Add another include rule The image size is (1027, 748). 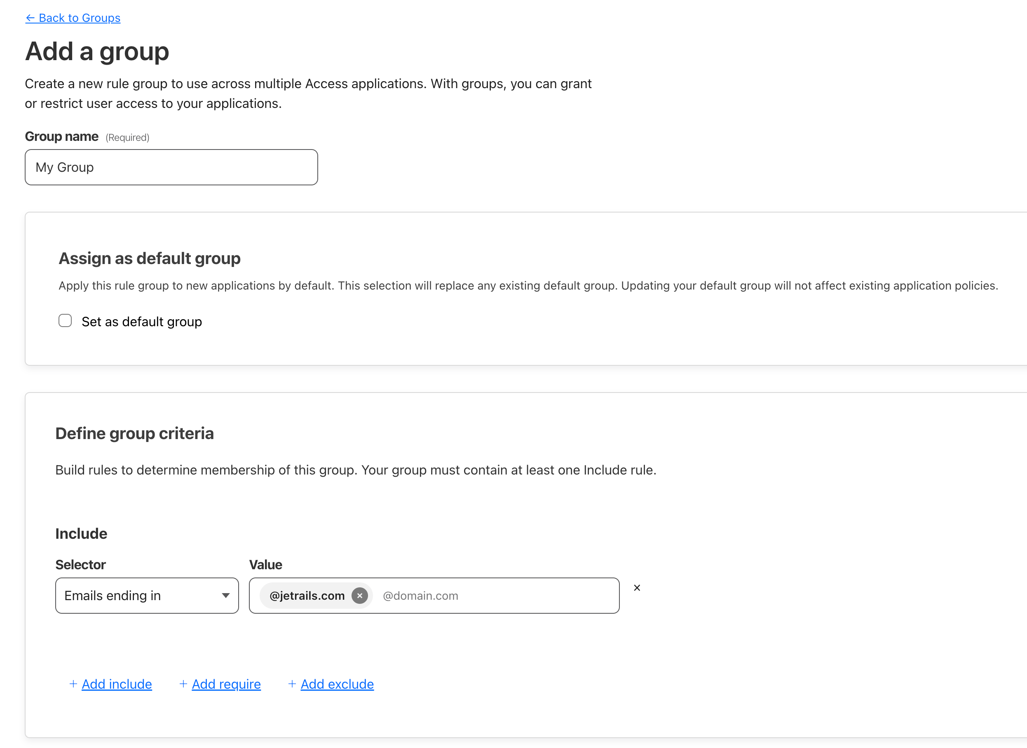click(117, 684)
